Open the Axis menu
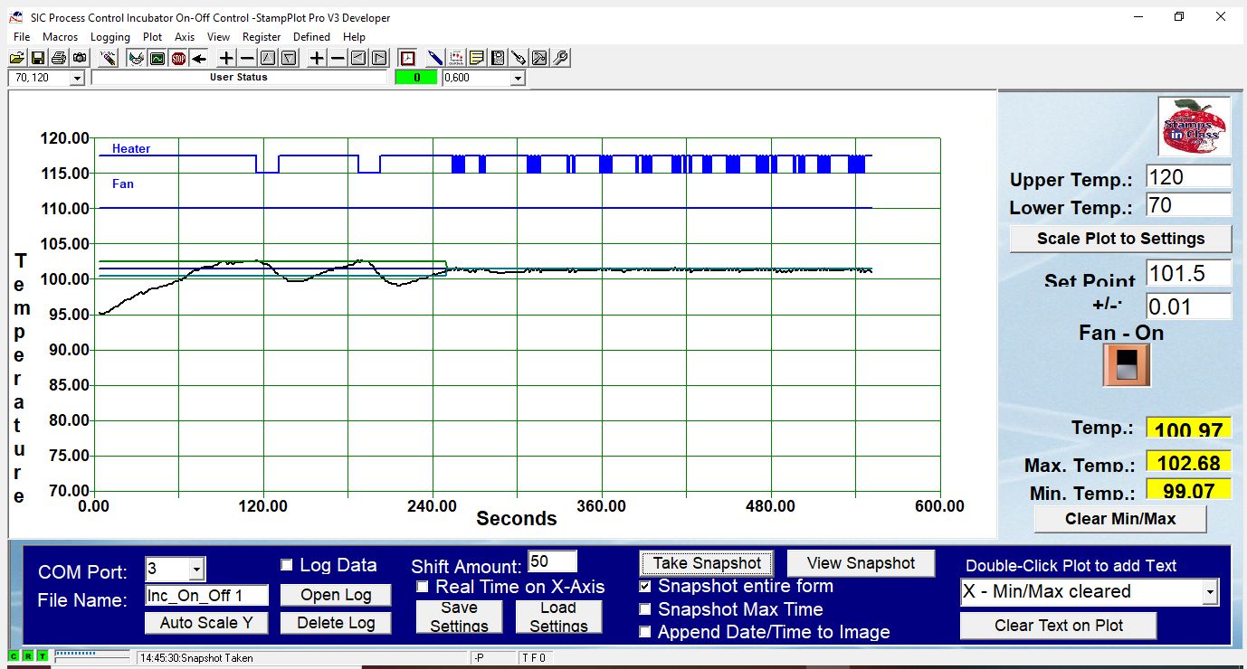 coord(185,37)
